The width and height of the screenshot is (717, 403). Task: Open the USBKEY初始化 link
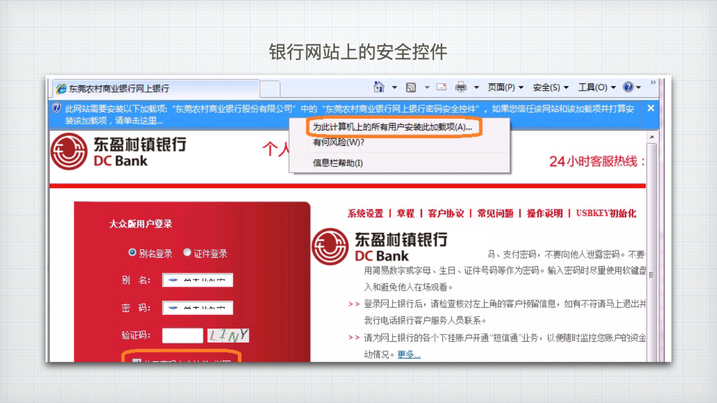pos(606,213)
